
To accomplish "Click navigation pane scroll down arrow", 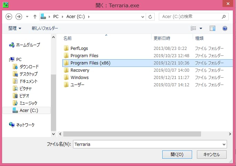I will (53, 134).
